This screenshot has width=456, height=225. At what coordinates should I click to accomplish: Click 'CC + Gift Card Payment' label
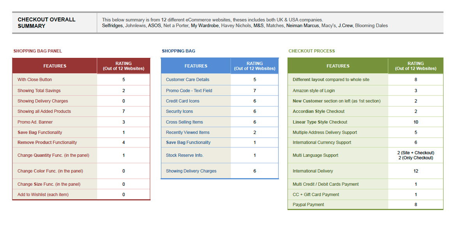[x=316, y=195]
